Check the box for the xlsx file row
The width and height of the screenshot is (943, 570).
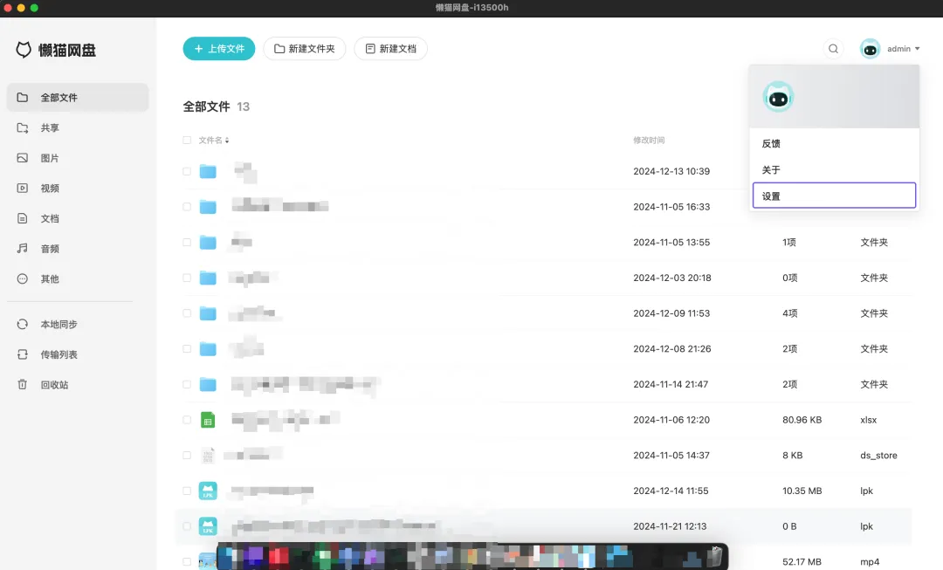187,420
